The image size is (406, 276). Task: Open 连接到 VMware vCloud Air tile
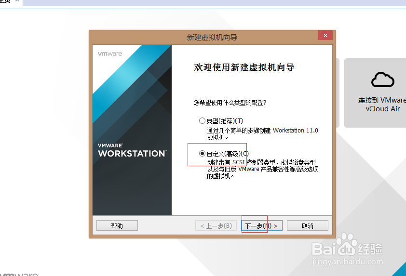pyautogui.click(x=375, y=93)
